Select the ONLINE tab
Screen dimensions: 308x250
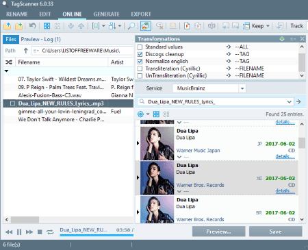coord(72,14)
